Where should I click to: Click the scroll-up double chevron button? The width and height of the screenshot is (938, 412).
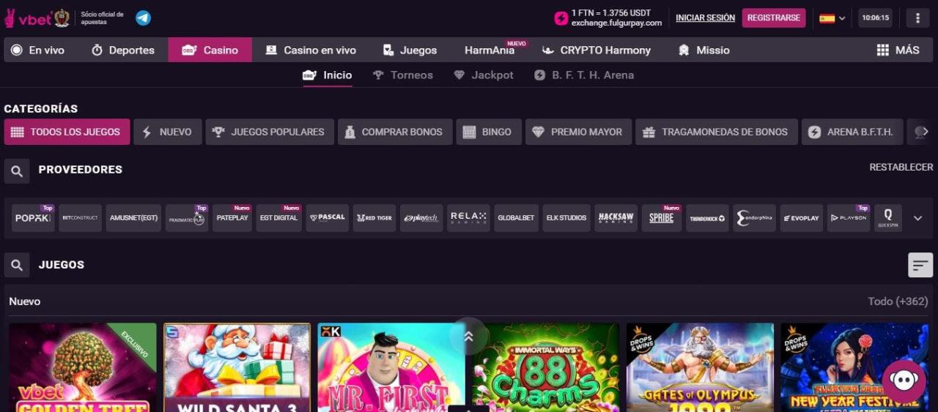pyautogui.click(x=468, y=336)
